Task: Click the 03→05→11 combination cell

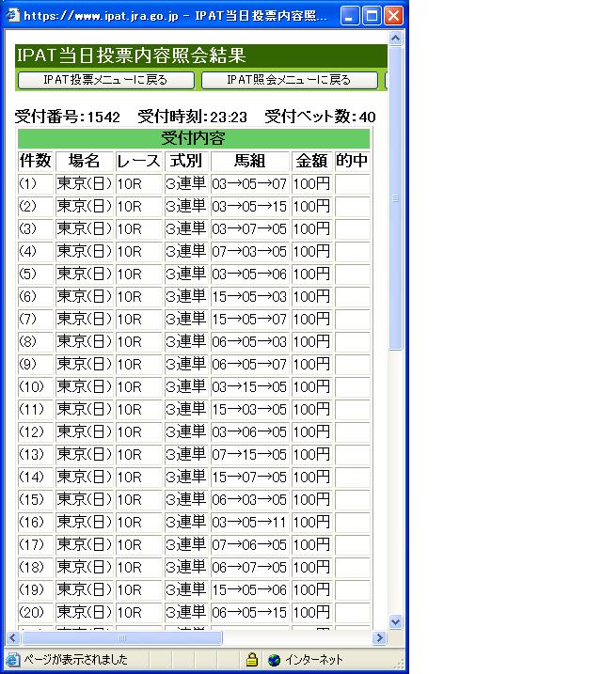Action: click(250, 523)
